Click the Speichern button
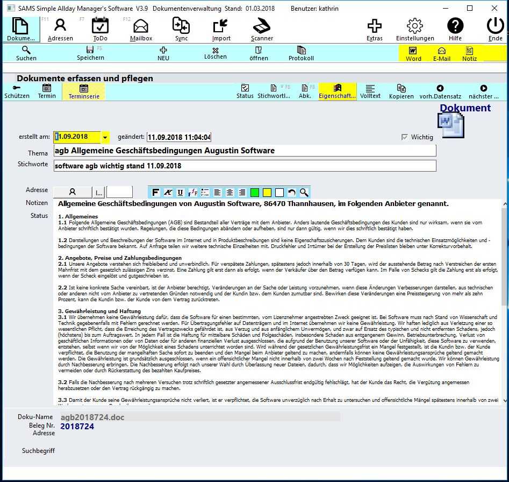 (x=90, y=53)
